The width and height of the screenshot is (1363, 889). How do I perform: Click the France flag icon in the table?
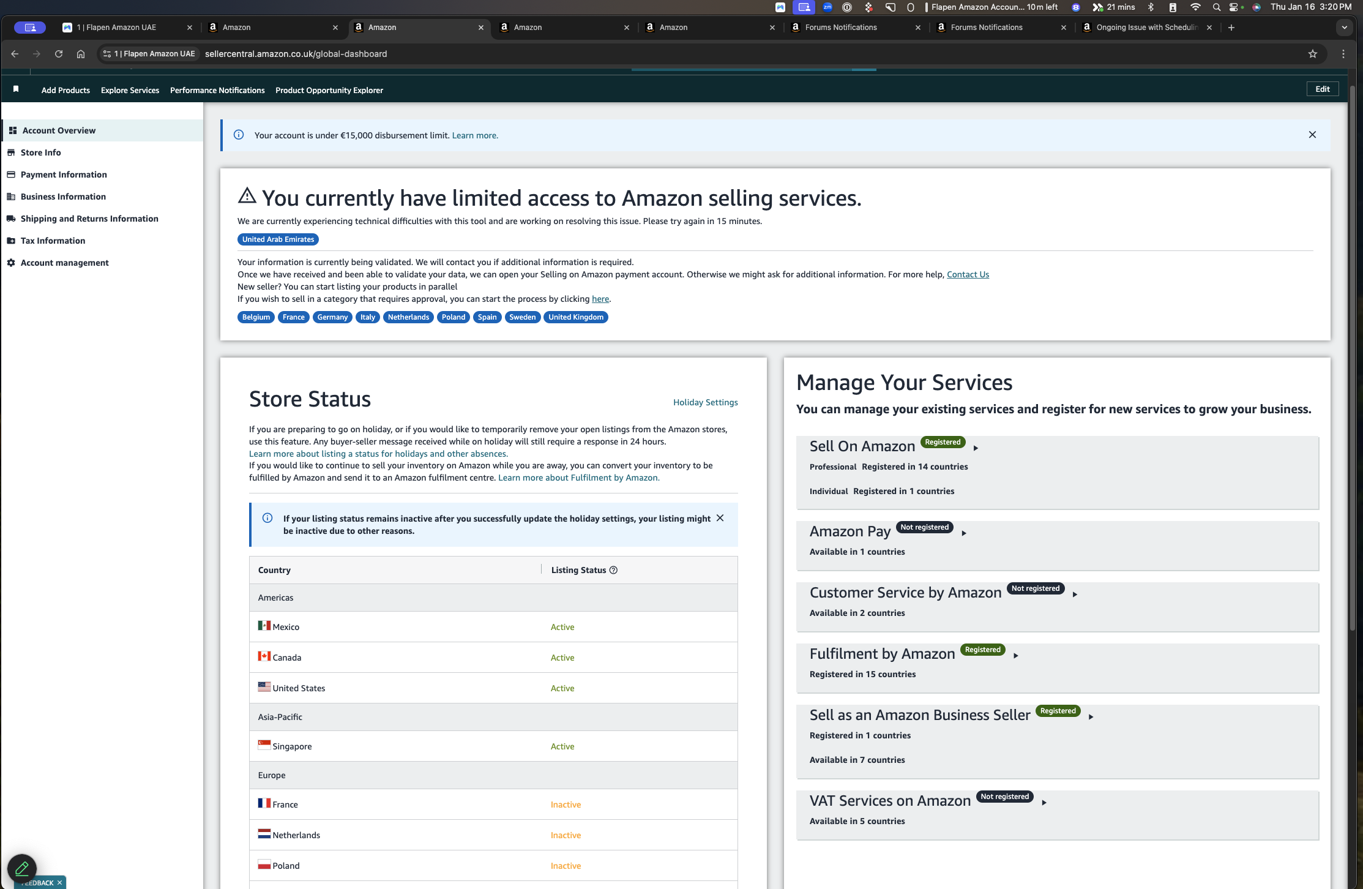click(264, 803)
